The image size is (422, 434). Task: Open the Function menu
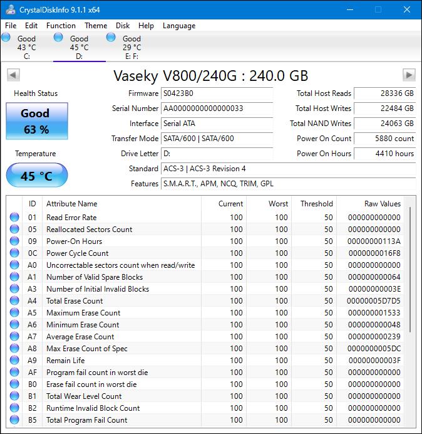point(61,26)
